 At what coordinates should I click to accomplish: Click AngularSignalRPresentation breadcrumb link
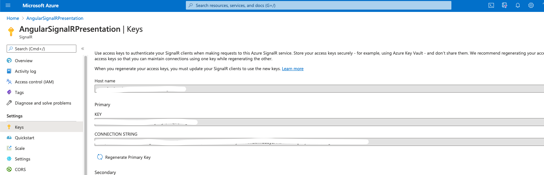coord(55,18)
